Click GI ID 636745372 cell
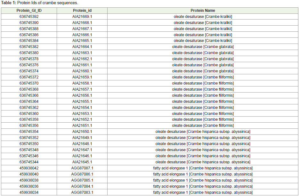 pos(29,77)
